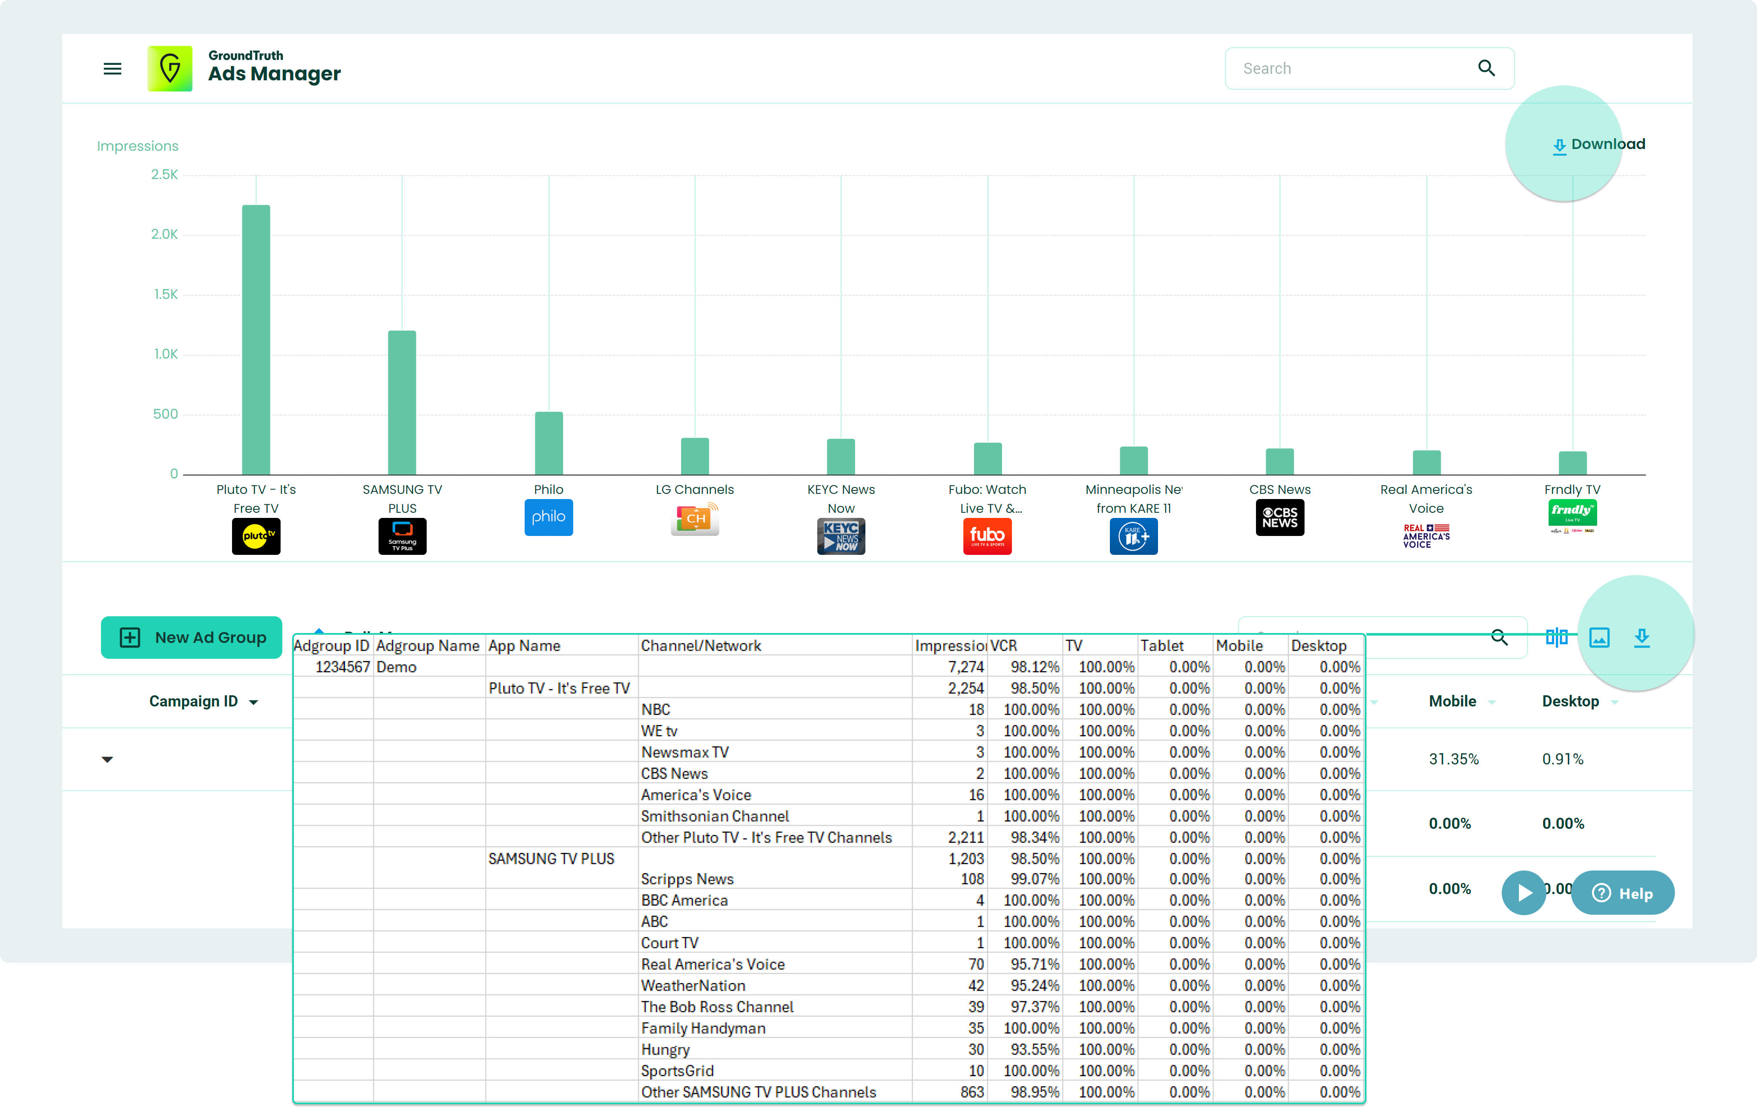The image size is (1757, 1108).
Task: Select the WeatherNation channel cell
Action: (775, 986)
